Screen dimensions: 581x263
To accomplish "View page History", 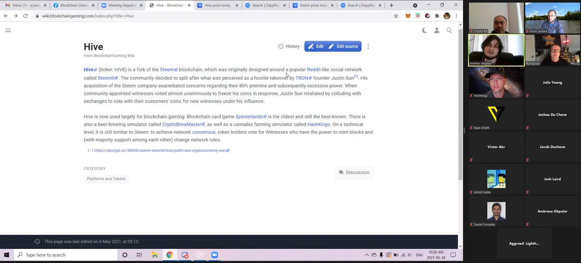I will [289, 46].
